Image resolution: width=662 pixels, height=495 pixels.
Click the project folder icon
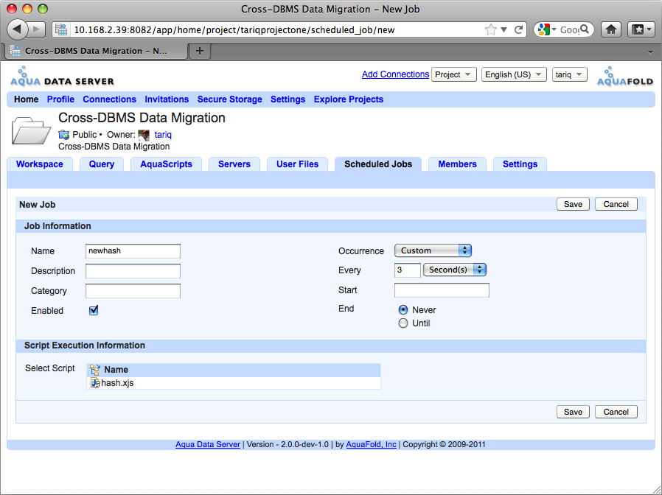click(31, 131)
